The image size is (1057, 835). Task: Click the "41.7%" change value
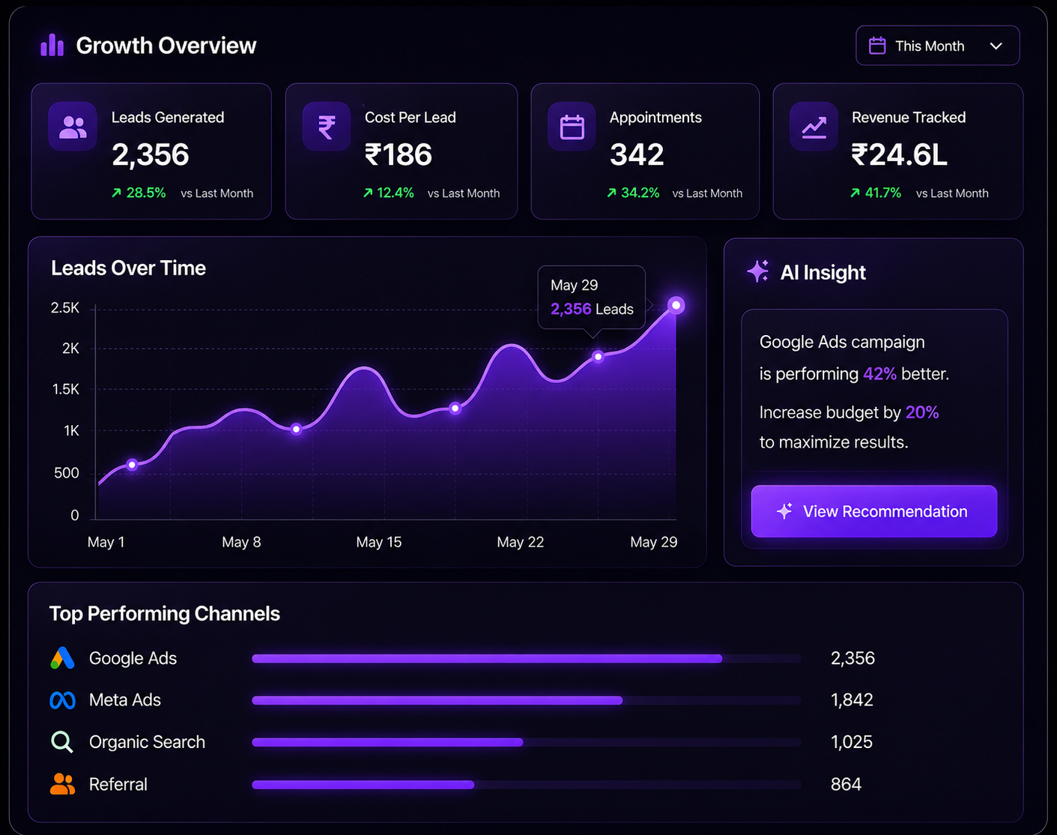(x=883, y=193)
